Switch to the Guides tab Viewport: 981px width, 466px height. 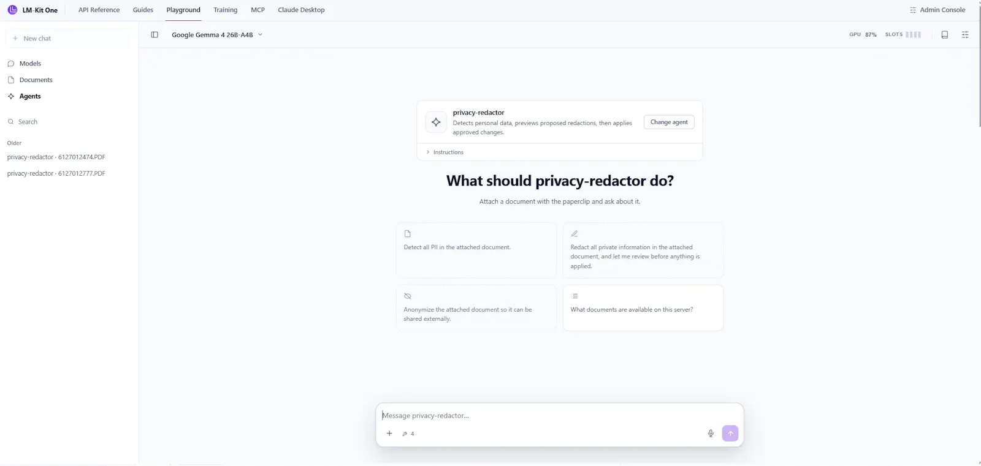[x=143, y=10]
